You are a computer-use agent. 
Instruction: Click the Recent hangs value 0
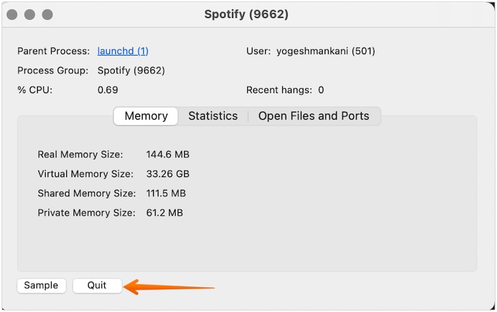[x=321, y=90]
